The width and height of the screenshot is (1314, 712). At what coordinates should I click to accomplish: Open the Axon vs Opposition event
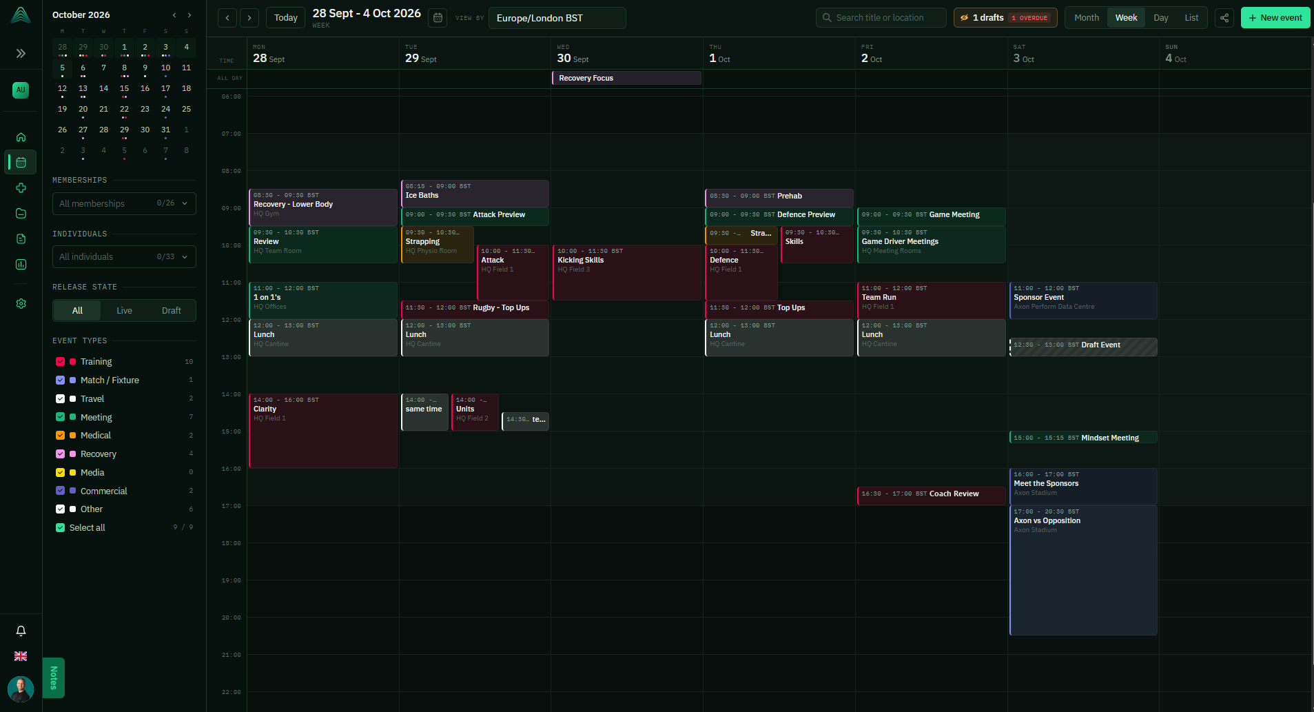tap(1083, 570)
